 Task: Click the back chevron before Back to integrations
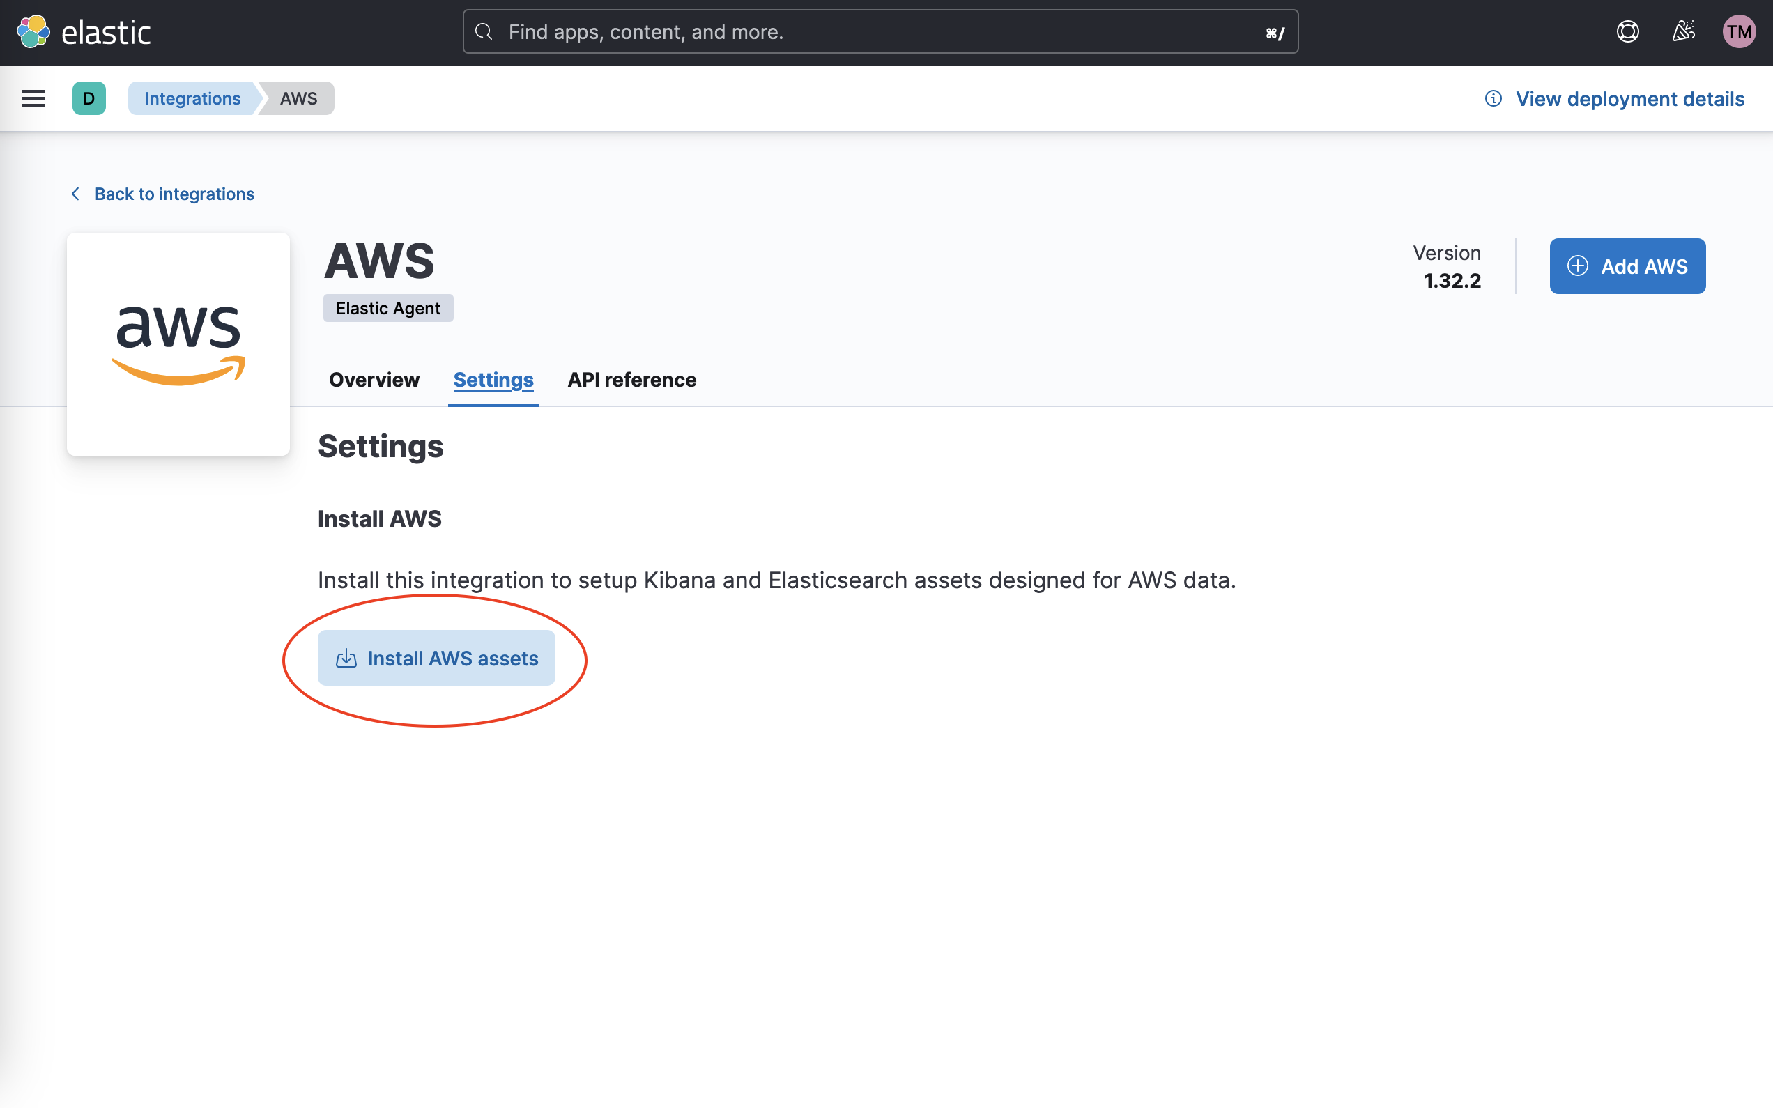[x=75, y=194]
